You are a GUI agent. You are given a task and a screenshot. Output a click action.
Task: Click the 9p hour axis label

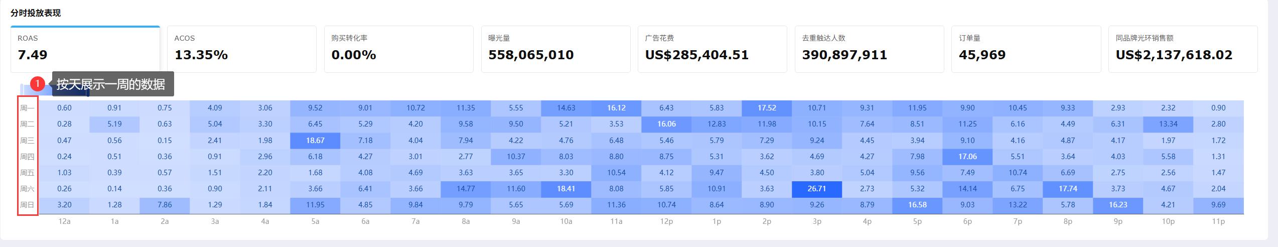1118,221
